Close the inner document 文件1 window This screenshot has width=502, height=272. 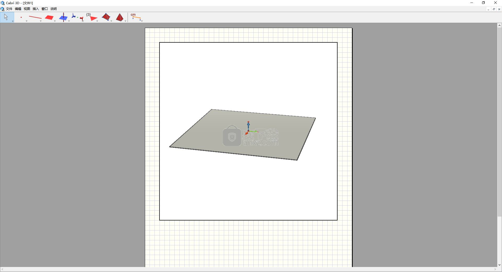pyautogui.click(x=499, y=9)
